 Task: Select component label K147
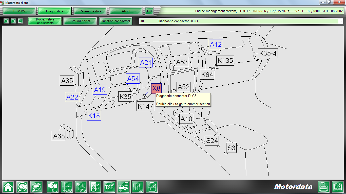click(146, 106)
